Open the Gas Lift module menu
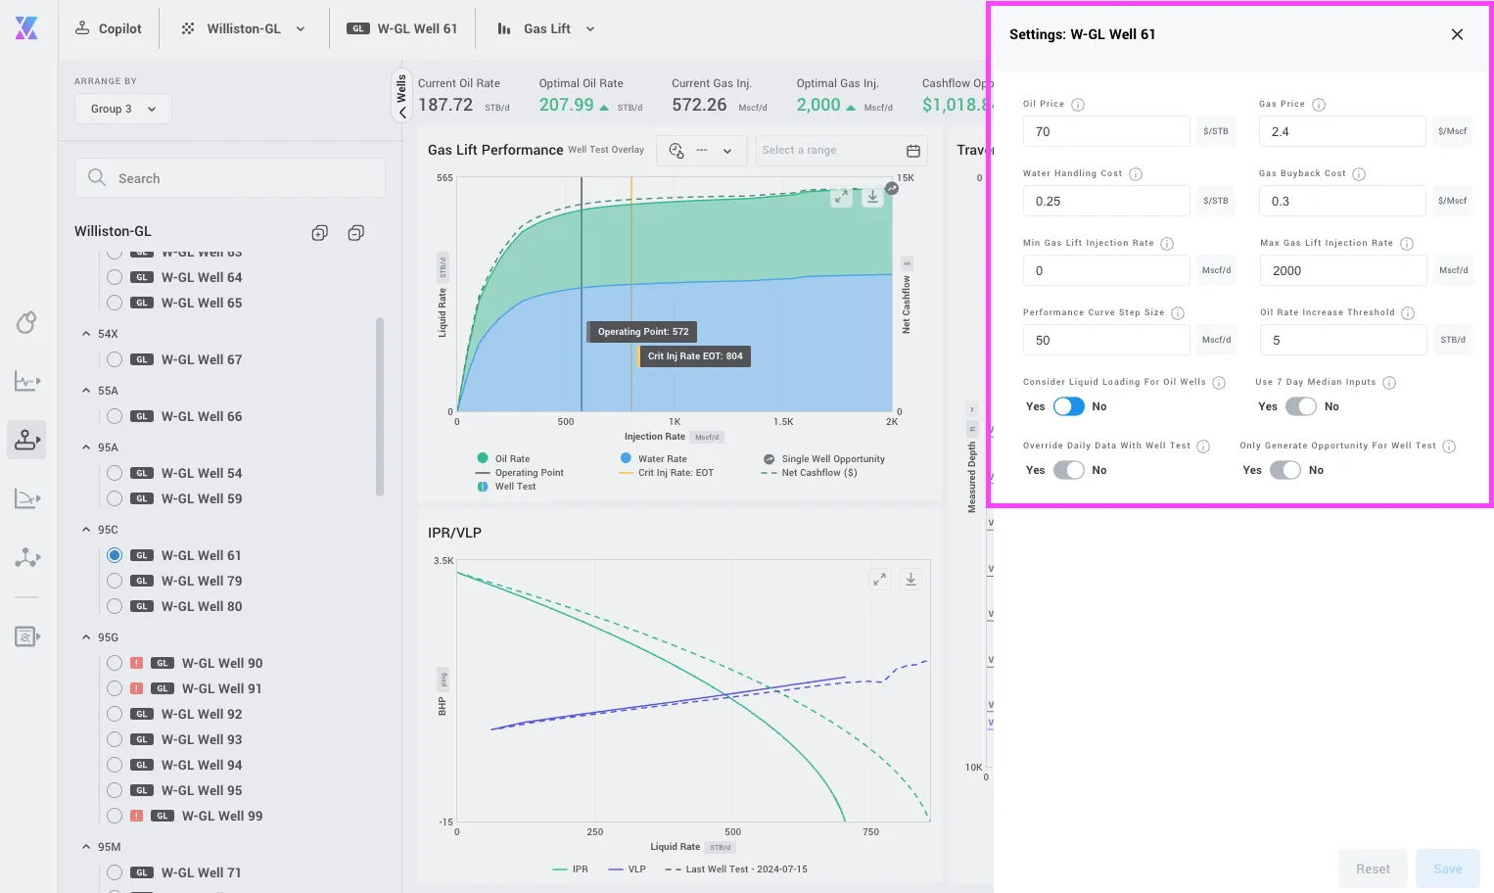This screenshot has width=1494, height=893. click(546, 29)
